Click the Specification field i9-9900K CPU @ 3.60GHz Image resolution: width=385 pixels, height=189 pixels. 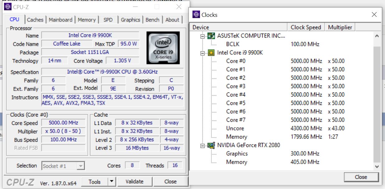[112, 72]
